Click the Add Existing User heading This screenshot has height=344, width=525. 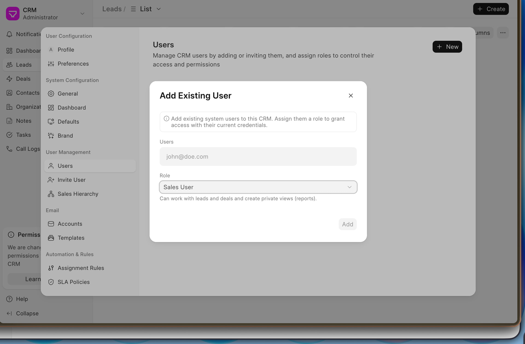[196, 96]
